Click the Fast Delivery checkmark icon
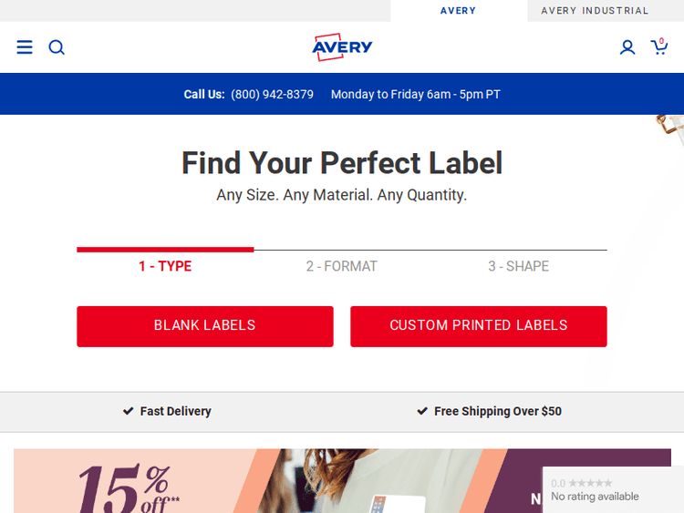Viewport: 684px width, 513px height. pyautogui.click(x=129, y=411)
